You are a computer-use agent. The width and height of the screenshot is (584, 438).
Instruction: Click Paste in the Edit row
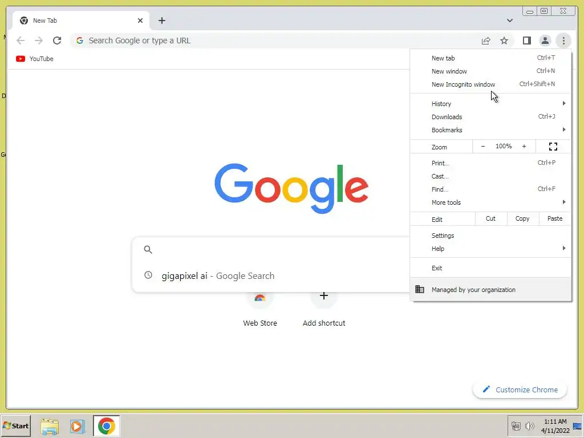coord(555,218)
